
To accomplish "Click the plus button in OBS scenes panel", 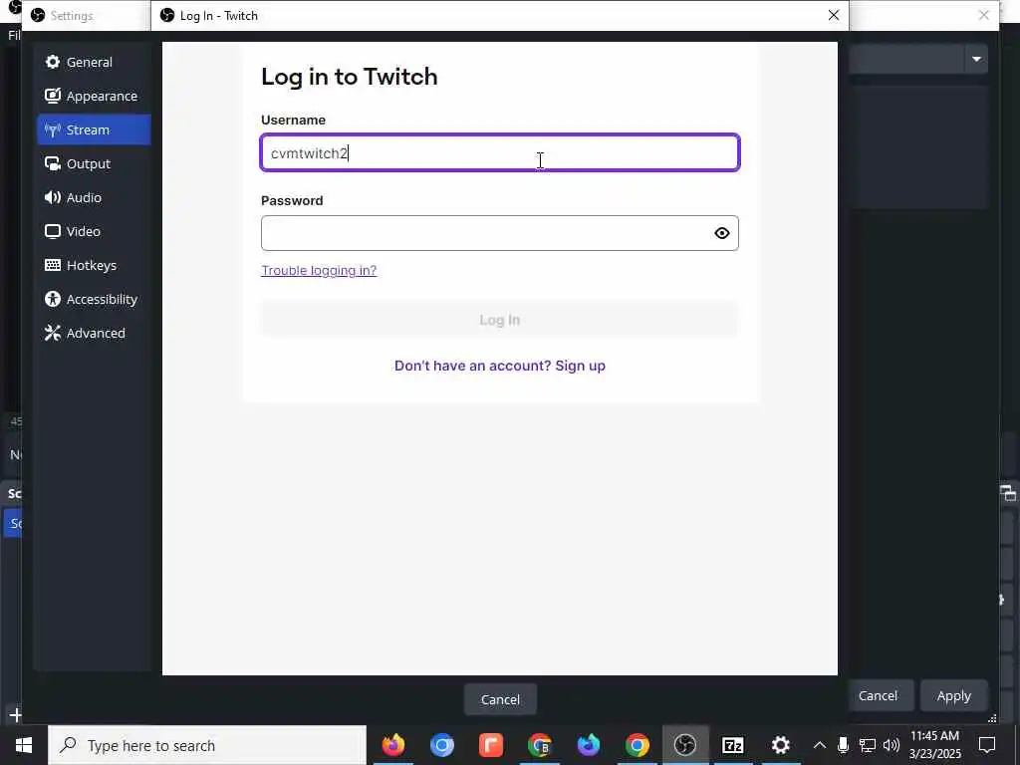I will coord(16,715).
